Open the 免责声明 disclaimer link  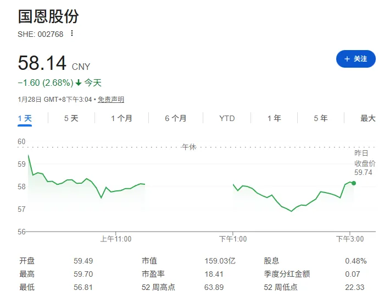click(x=111, y=100)
